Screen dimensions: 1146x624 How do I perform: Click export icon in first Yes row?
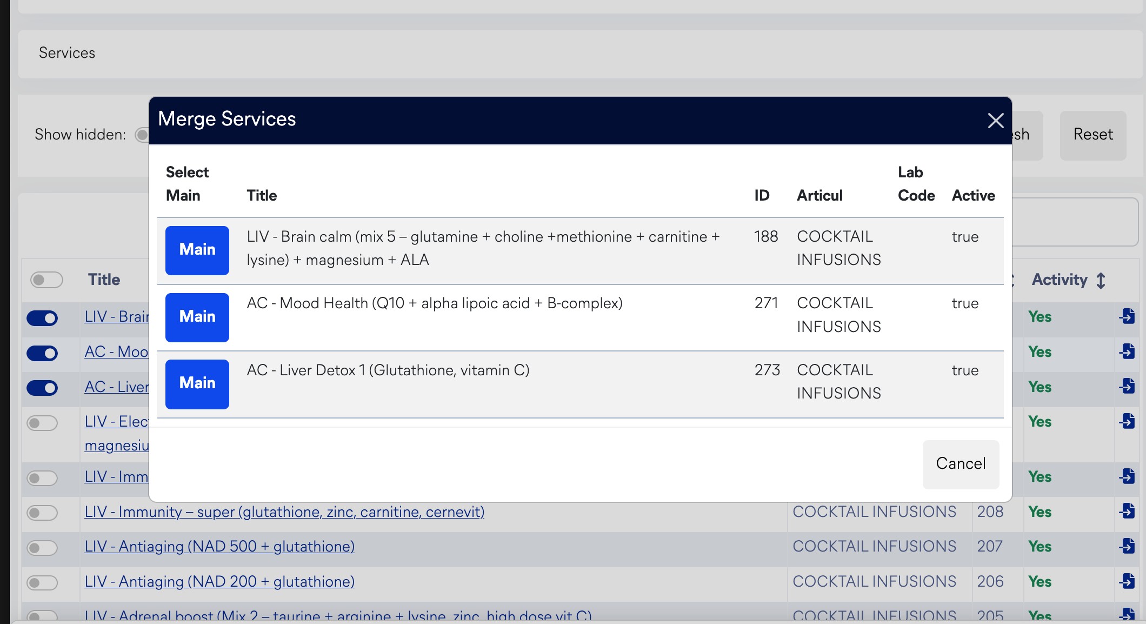tap(1127, 316)
